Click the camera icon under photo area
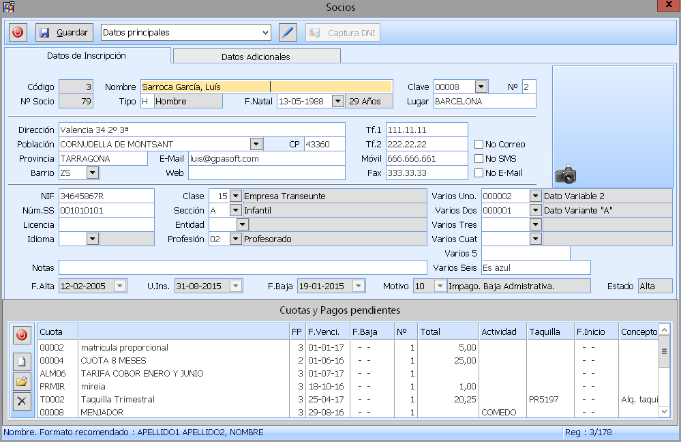The width and height of the screenshot is (681, 442). click(566, 175)
